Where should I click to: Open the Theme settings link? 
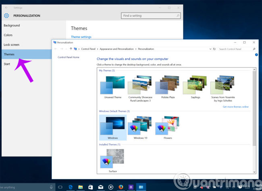point(81,37)
